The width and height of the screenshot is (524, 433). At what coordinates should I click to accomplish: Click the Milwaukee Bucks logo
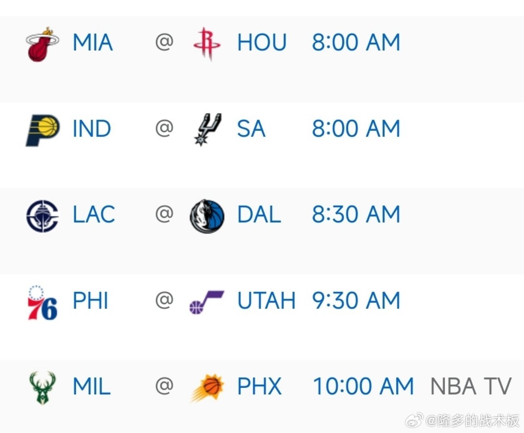pos(43,387)
